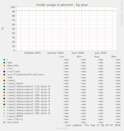Click the 'Cur:' column header
This screenshot has width=124, height=131.
[63, 57]
